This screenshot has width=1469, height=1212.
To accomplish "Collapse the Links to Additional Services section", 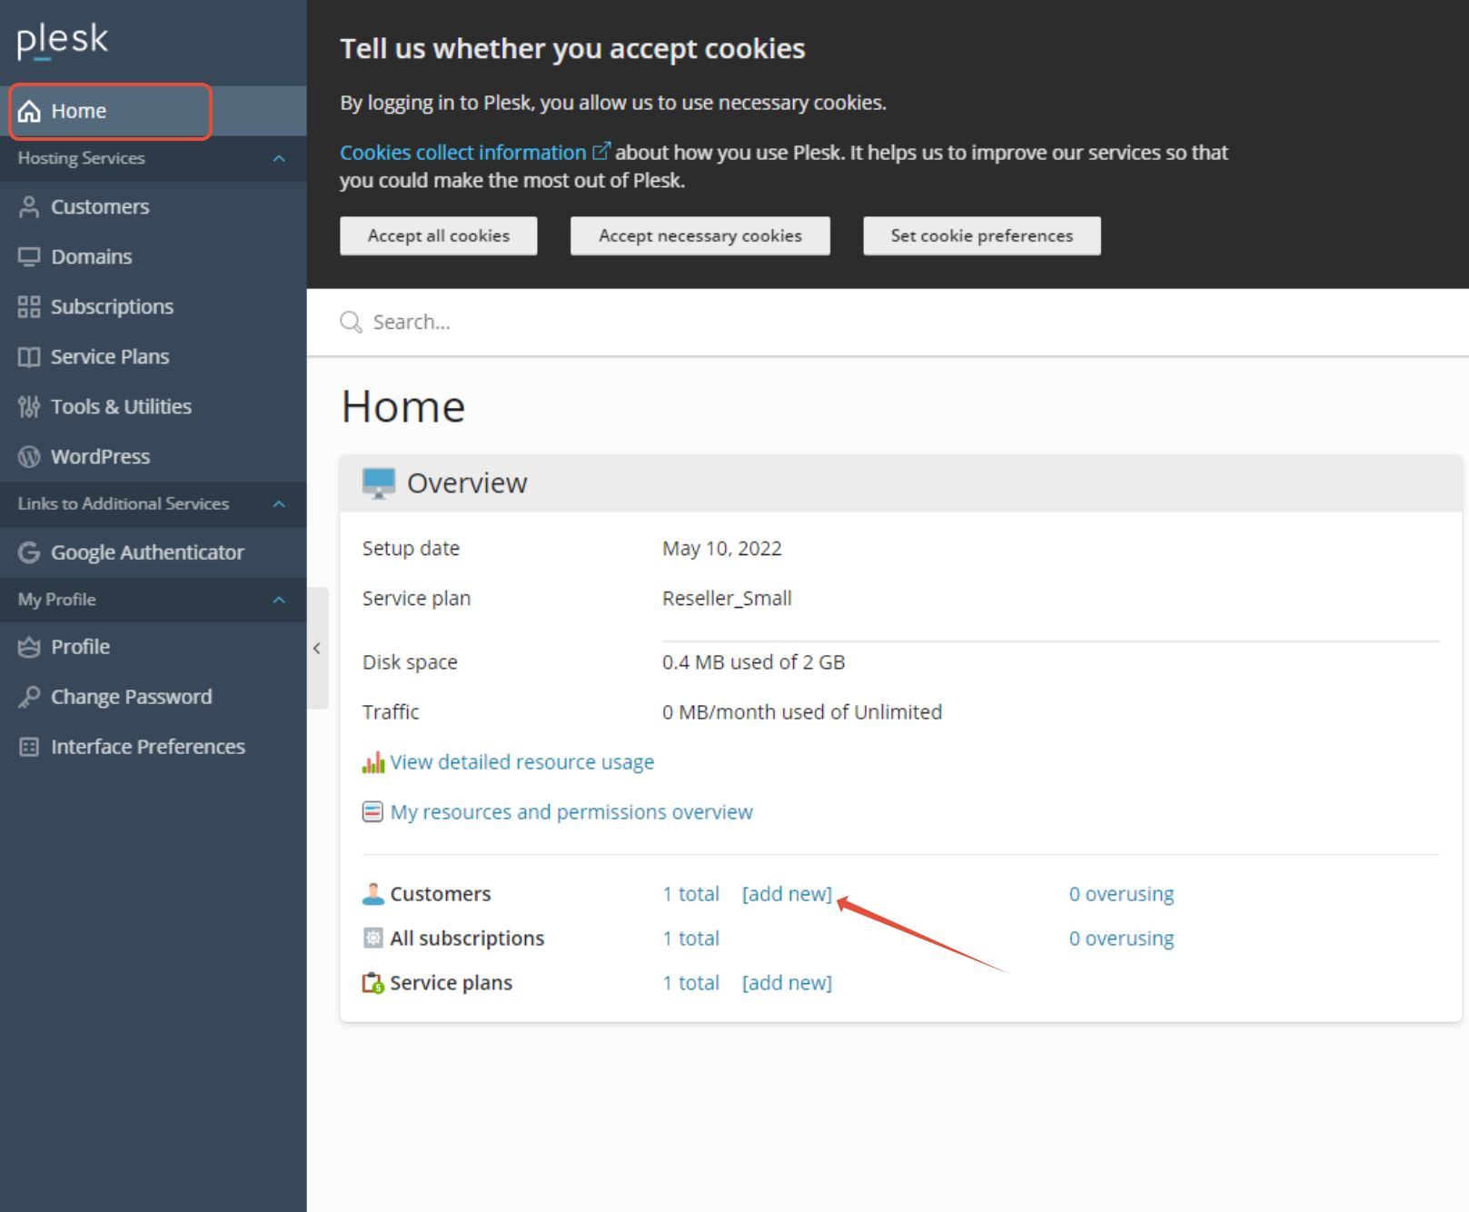I will click(x=279, y=503).
